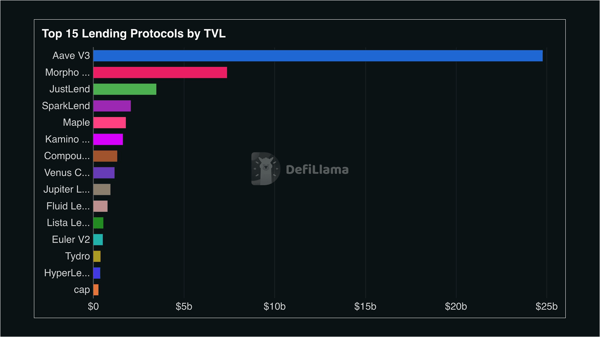600x337 pixels.
Task: Click the Venus bar in chart
Action: click(x=104, y=173)
